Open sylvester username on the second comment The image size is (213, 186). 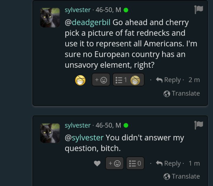[x=78, y=125]
